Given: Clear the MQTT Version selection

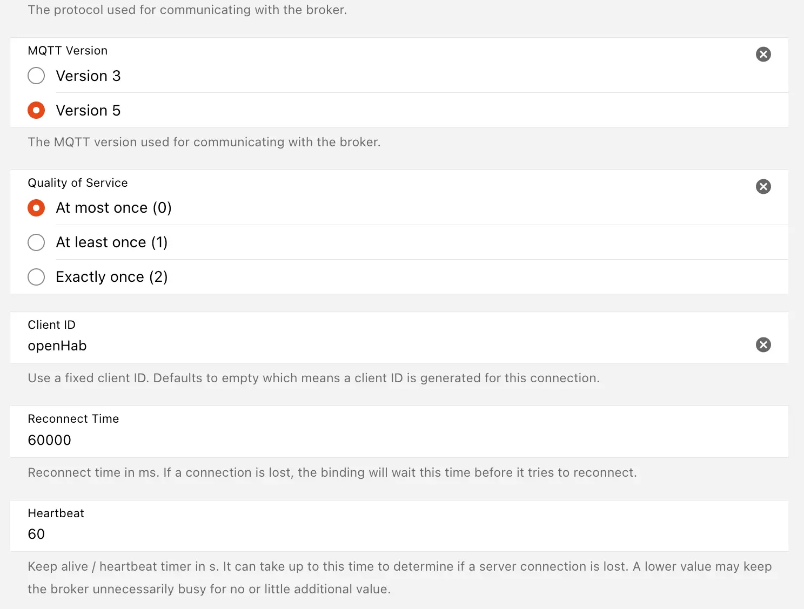Looking at the screenshot, I should pos(763,54).
